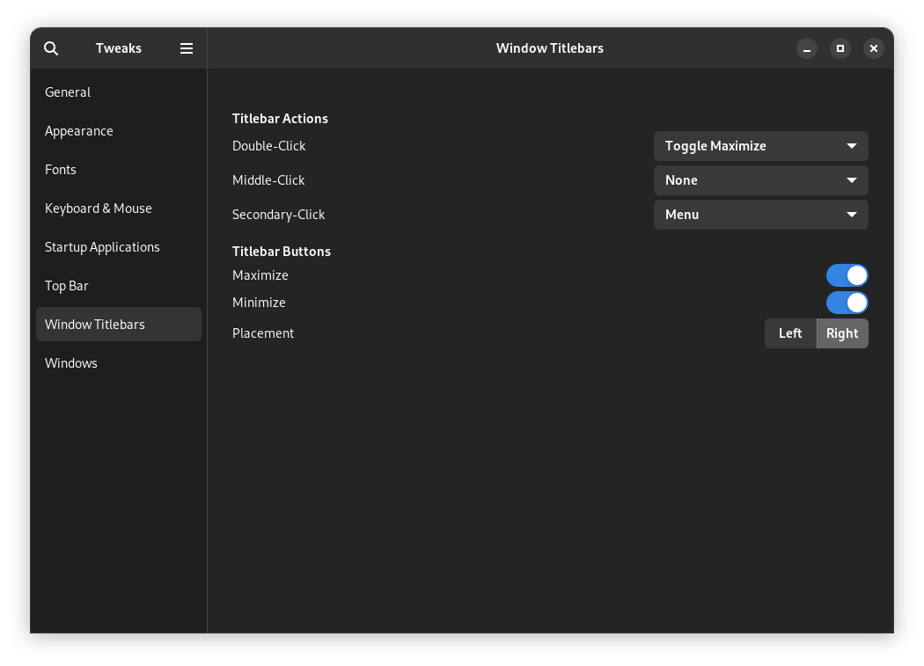Minimize the Tweaks window
This screenshot has height=666, width=924.
(x=807, y=48)
